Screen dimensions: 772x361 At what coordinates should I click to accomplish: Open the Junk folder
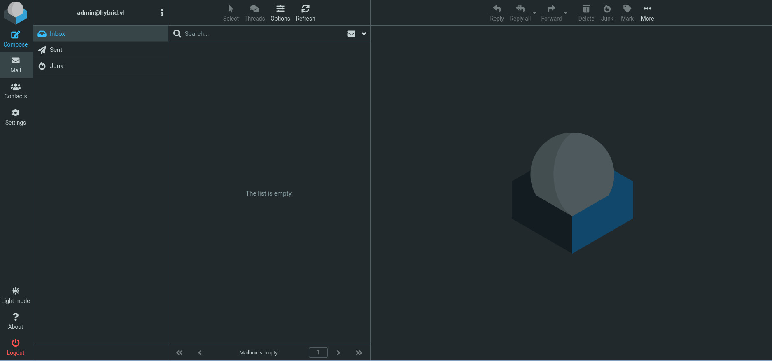56,66
